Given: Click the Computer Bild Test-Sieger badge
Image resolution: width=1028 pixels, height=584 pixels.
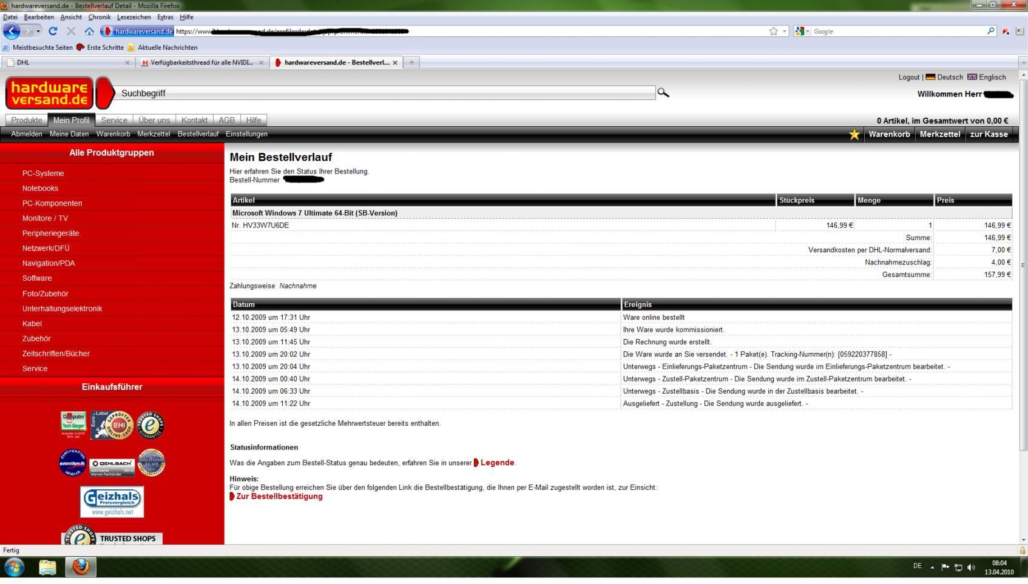Looking at the screenshot, I should click(x=73, y=425).
